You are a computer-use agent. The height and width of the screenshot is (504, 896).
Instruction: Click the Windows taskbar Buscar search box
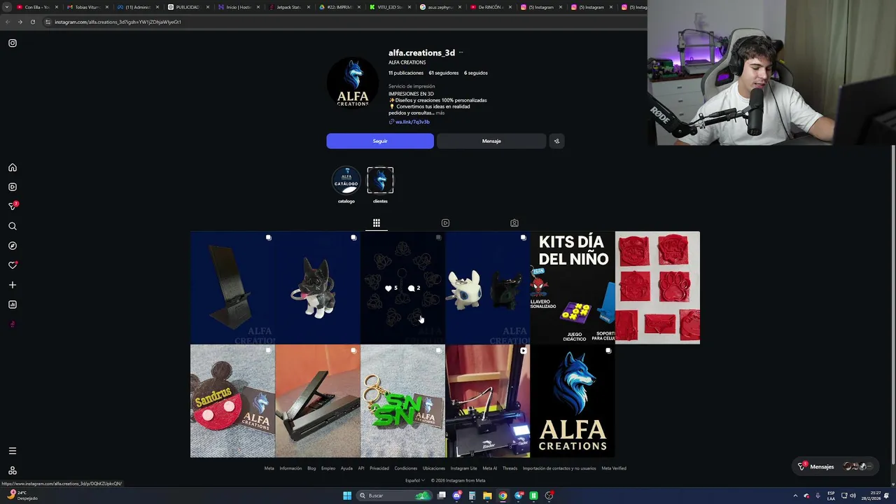(x=394, y=496)
